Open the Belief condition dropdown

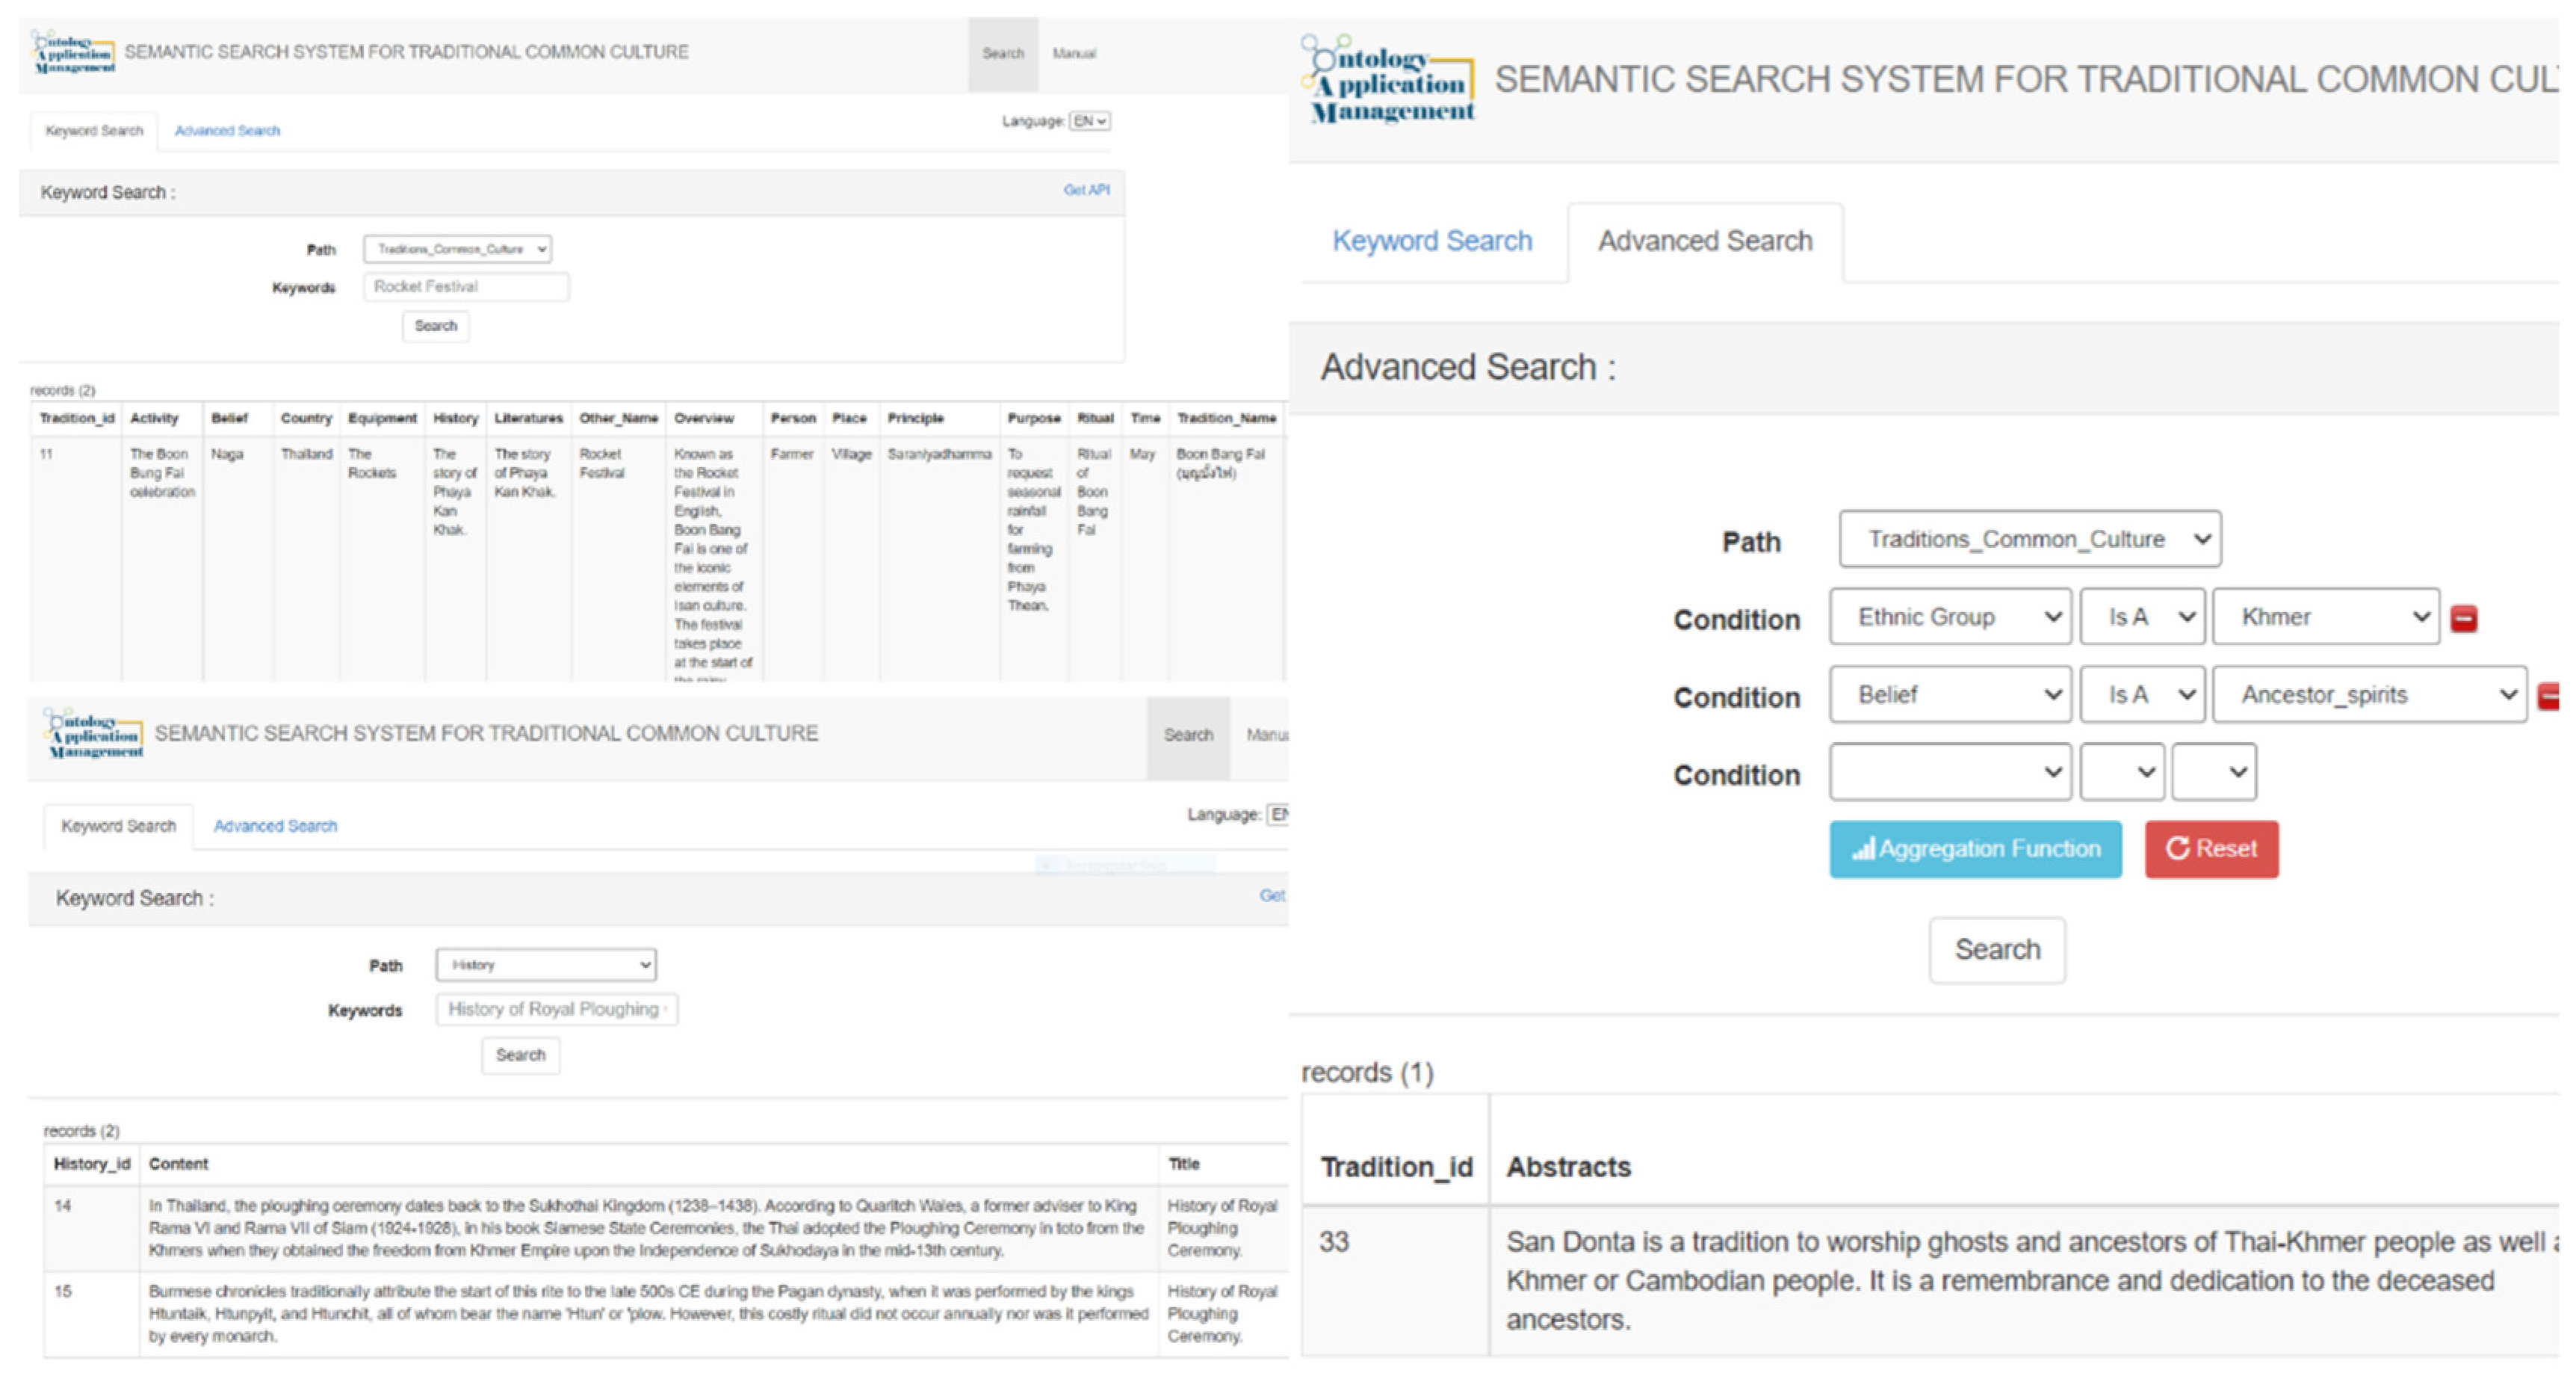click(1949, 694)
